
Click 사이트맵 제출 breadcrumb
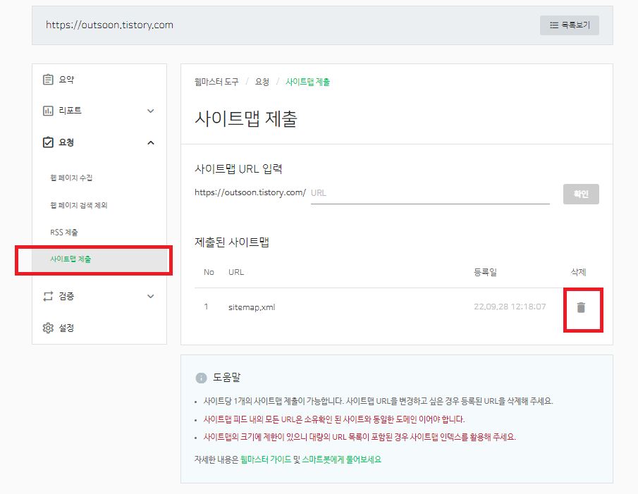tap(307, 82)
